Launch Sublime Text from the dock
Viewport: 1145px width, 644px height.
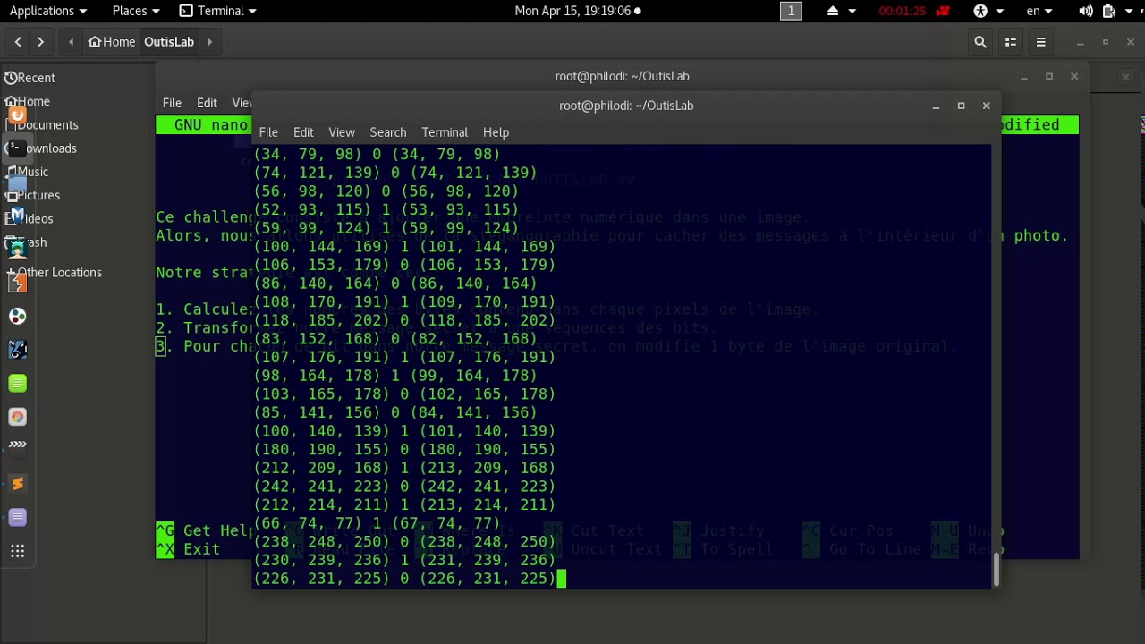[x=17, y=484]
